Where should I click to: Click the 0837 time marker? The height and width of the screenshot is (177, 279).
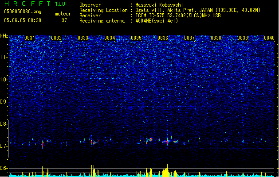tap(189, 38)
